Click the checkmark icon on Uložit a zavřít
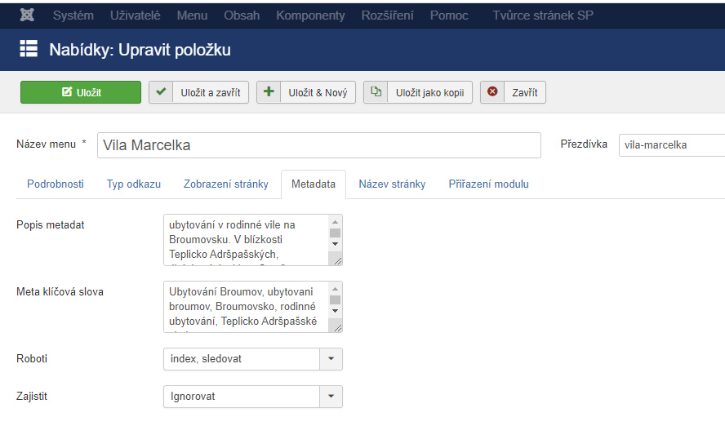Image resolution: width=725 pixels, height=426 pixels. tap(161, 92)
